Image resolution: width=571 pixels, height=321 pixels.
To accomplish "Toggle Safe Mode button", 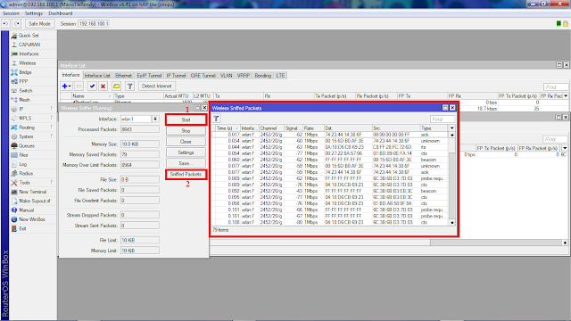I will (39, 24).
